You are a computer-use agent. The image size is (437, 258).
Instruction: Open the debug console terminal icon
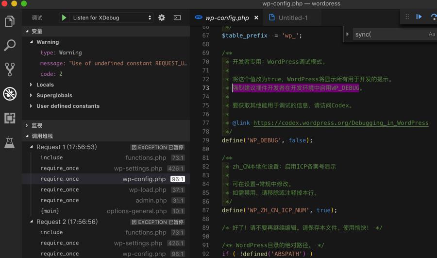[177, 17]
